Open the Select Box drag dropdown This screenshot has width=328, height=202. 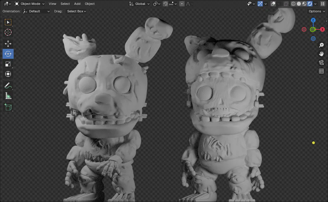pos(76,11)
